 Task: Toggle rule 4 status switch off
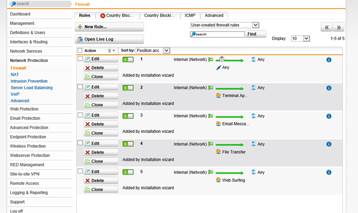coord(128,144)
